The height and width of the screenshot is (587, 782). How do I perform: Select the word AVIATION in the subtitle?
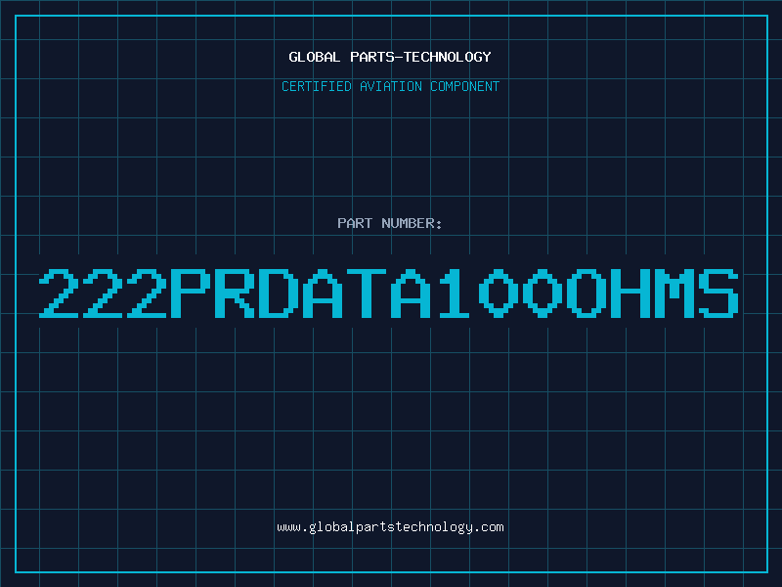391,87
